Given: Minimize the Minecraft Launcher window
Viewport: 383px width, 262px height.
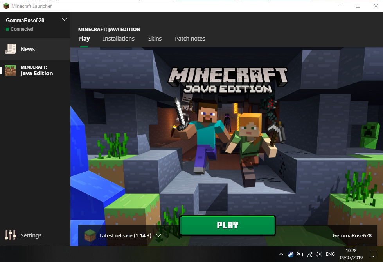Looking at the screenshot, I should click(x=340, y=6).
